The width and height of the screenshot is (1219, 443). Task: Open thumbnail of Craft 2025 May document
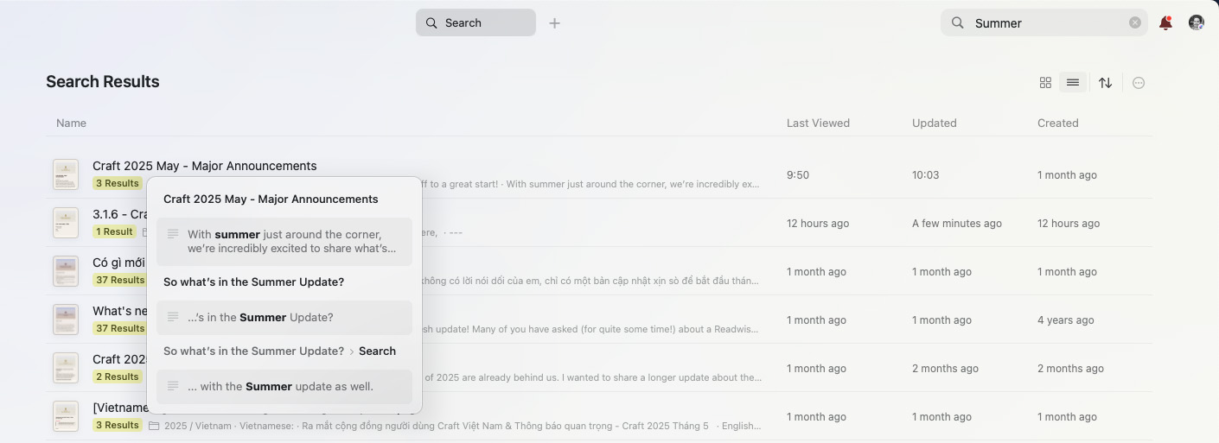tap(66, 174)
